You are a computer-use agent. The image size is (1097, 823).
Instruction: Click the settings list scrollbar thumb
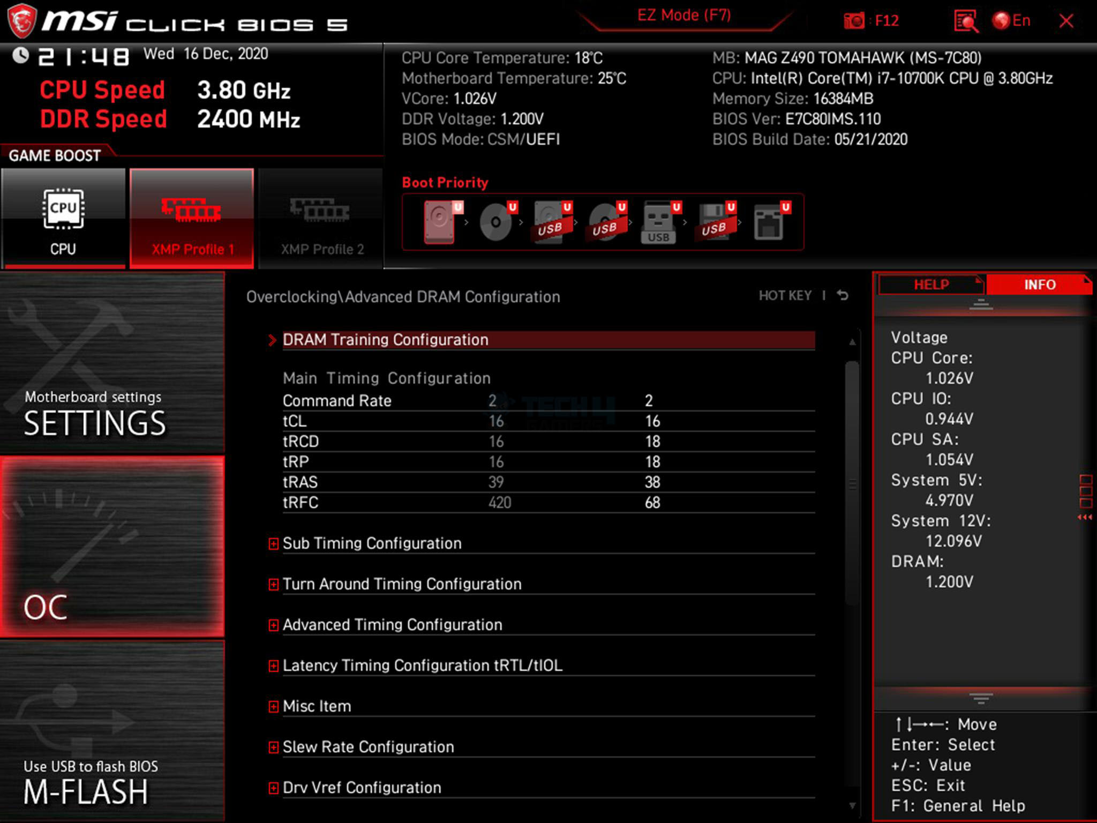(852, 482)
